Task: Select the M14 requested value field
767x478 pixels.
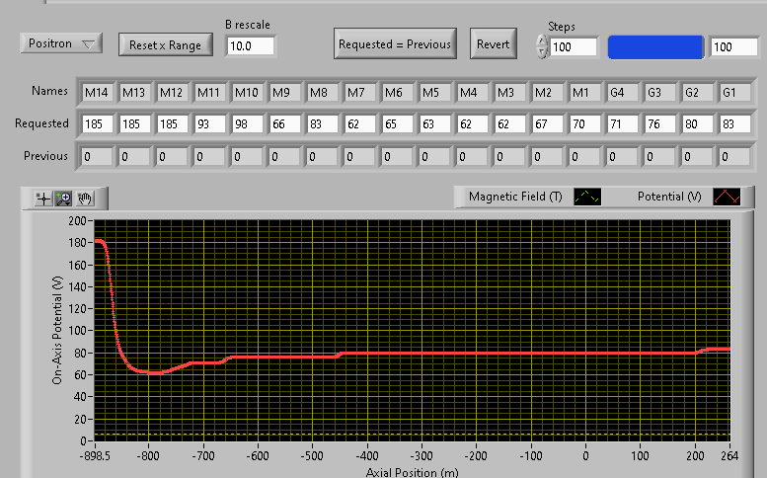Action: click(97, 124)
